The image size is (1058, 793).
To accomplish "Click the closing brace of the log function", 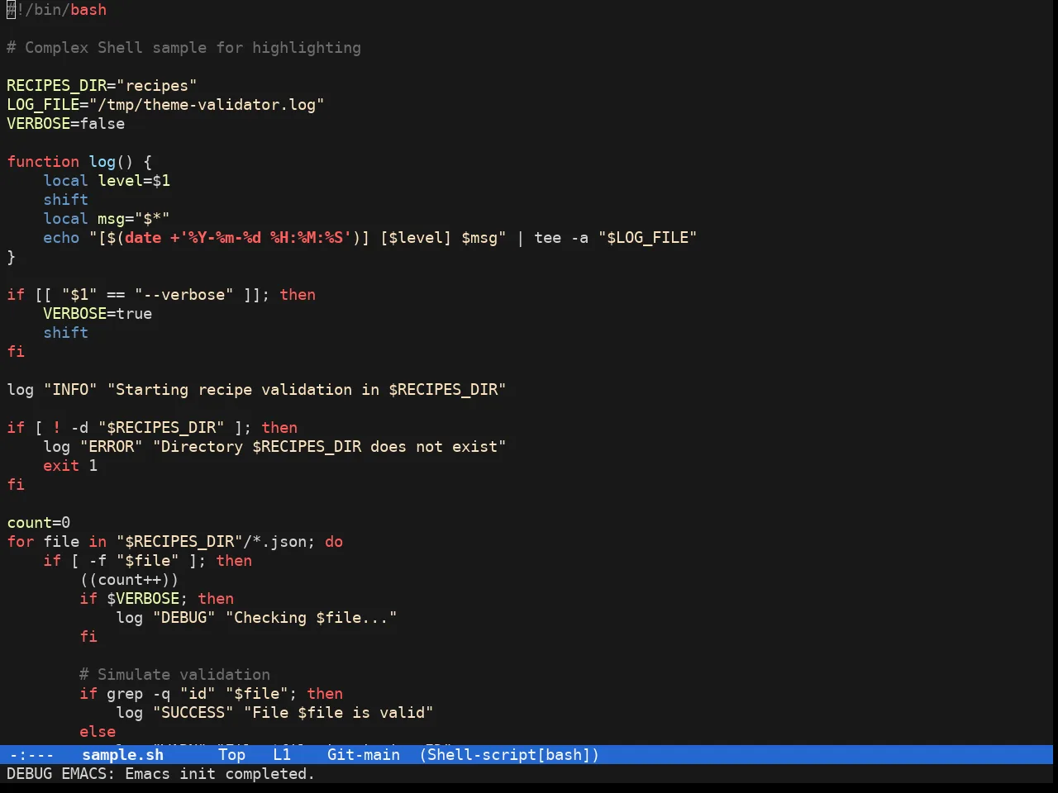I will point(12,257).
